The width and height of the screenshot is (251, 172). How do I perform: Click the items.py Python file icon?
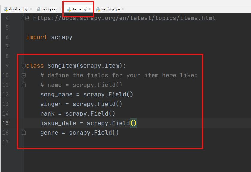coord(69,9)
